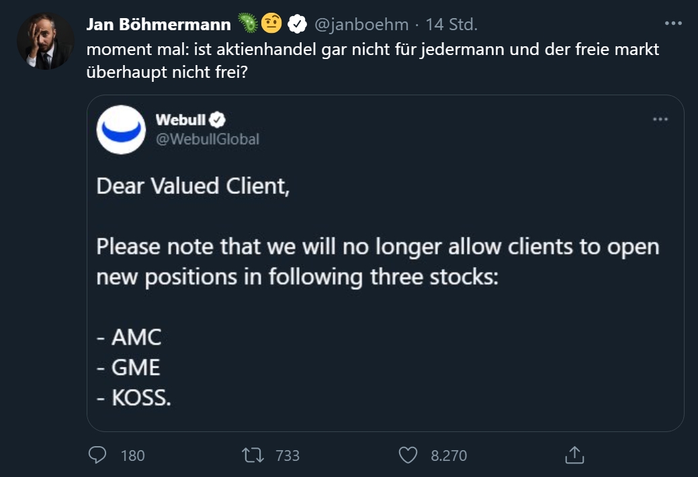698x477 pixels.
Task: Click the 733 retweets count
Action: pos(288,456)
